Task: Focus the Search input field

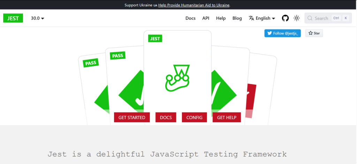Action: tap(321, 18)
